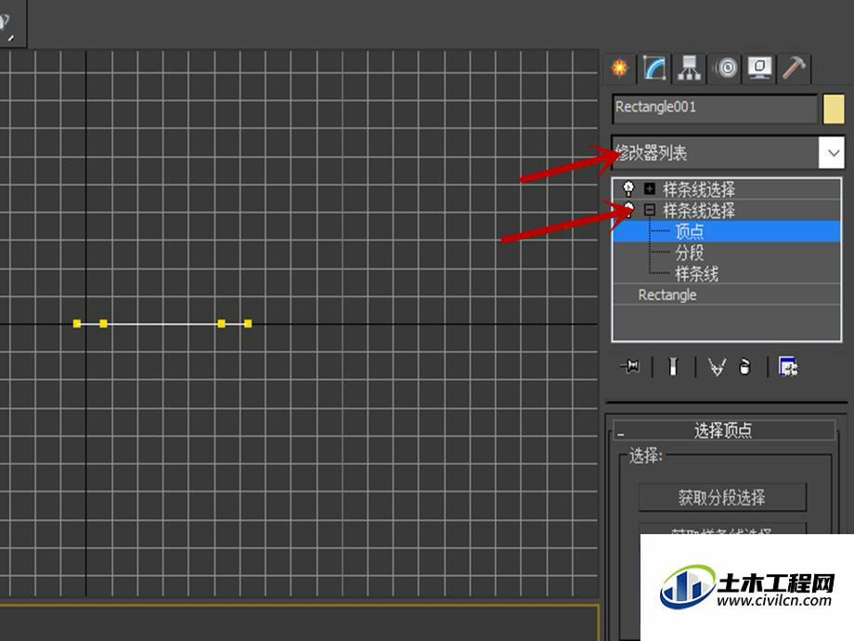Click rightmost yellow vertex on the spline
Viewport: 854px width, 641px height.
click(x=248, y=324)
